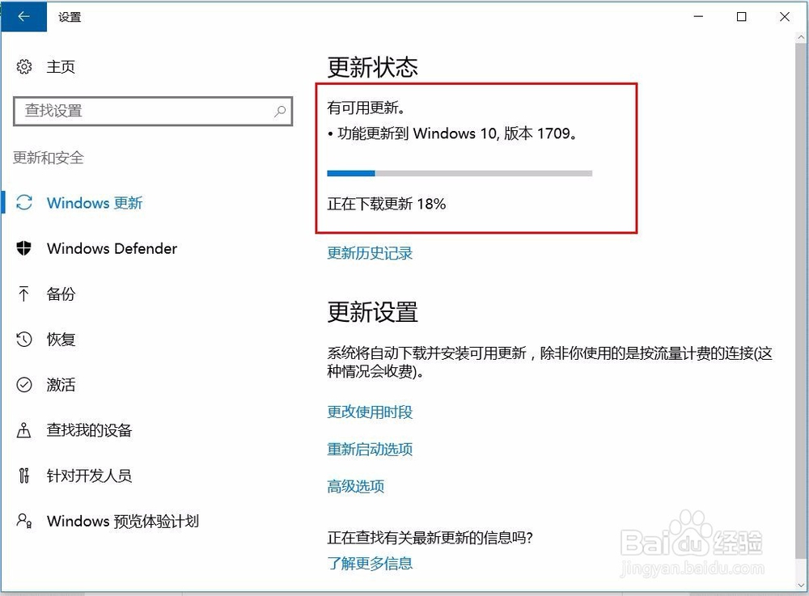Image resolution: width=809 pixels, height=596 pixels.
Task: Click the 激活 checkmark circle icon
Action: (24, 385)
